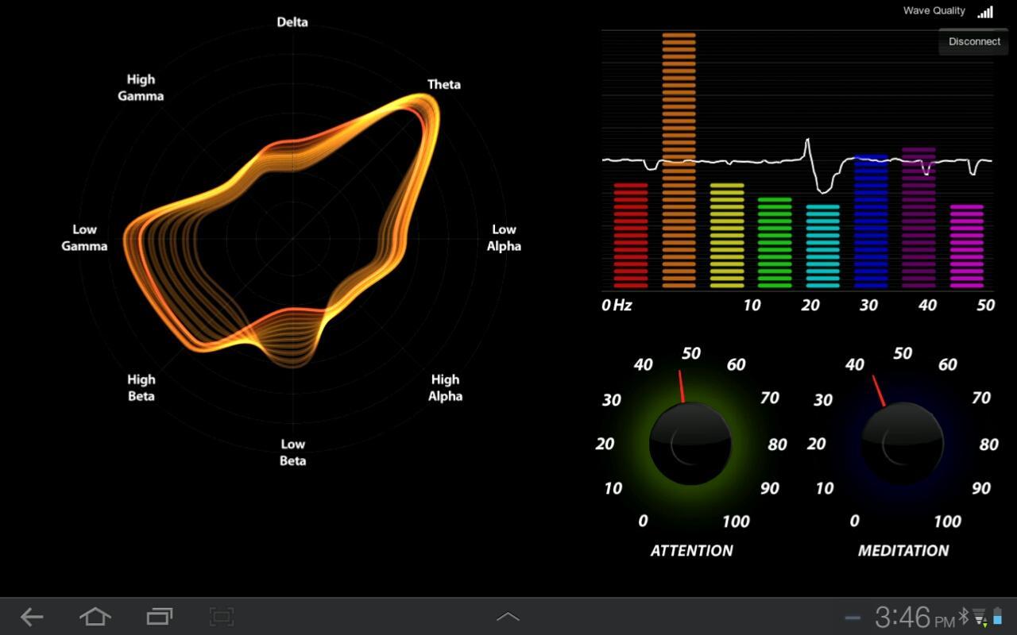
Task: Click the Wave Quality signal strength icon
Action: [985, 10]
